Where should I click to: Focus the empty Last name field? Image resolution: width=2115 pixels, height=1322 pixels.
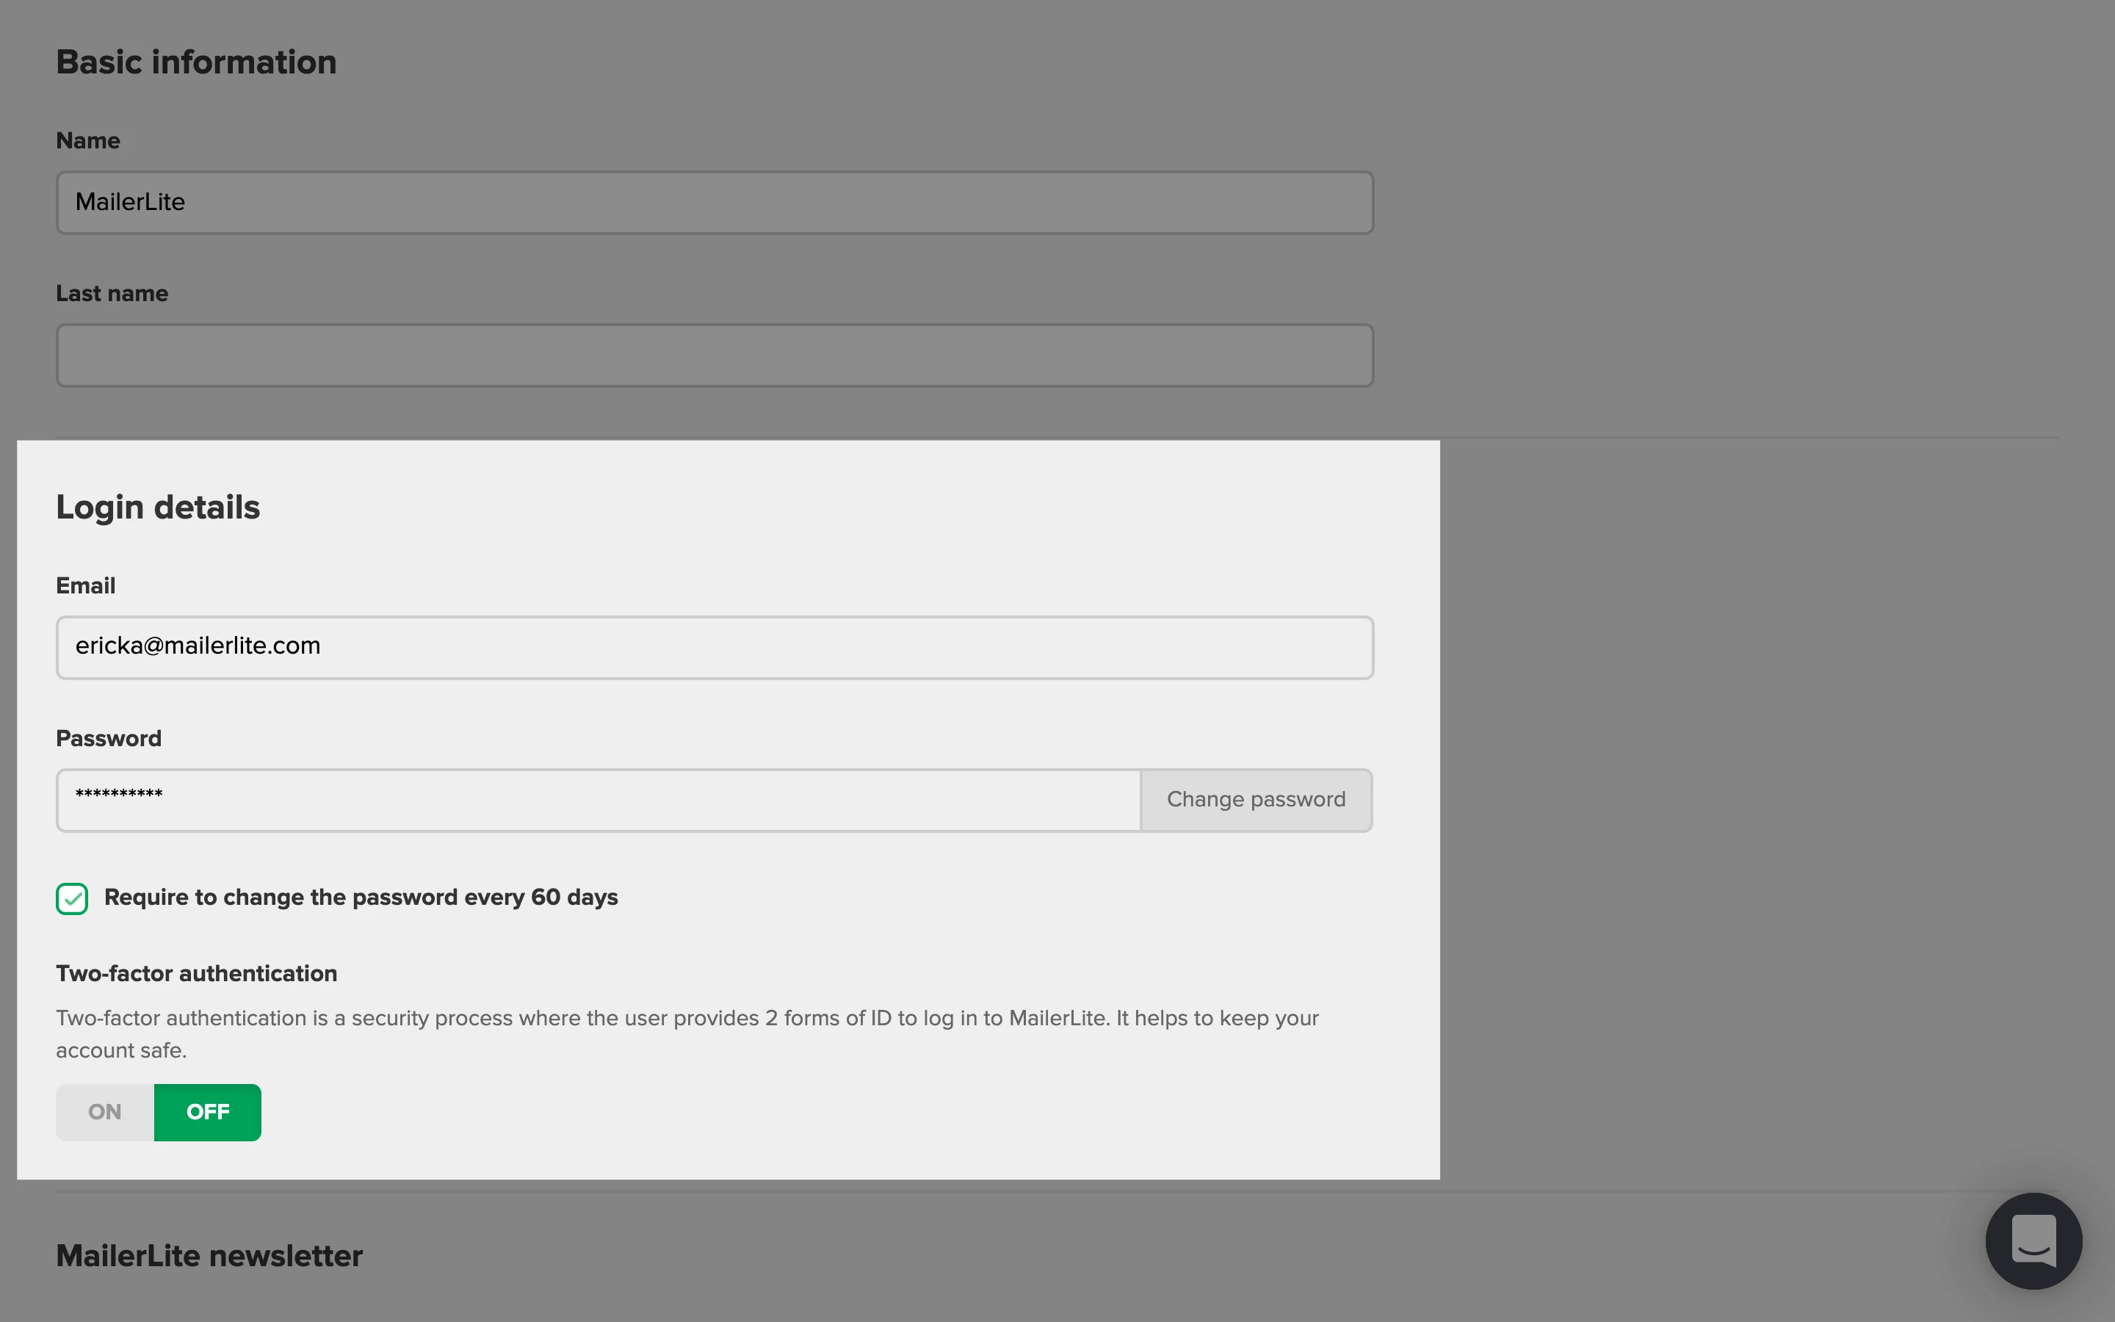click(x=714, y=356)
